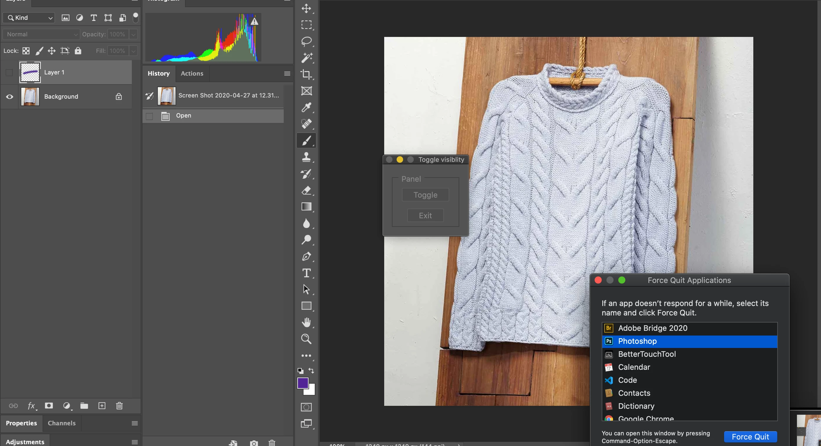Pick the Eyedropper tool
Image resolution: width=821 pixels, height=446 pixels.
pos(306,107)
